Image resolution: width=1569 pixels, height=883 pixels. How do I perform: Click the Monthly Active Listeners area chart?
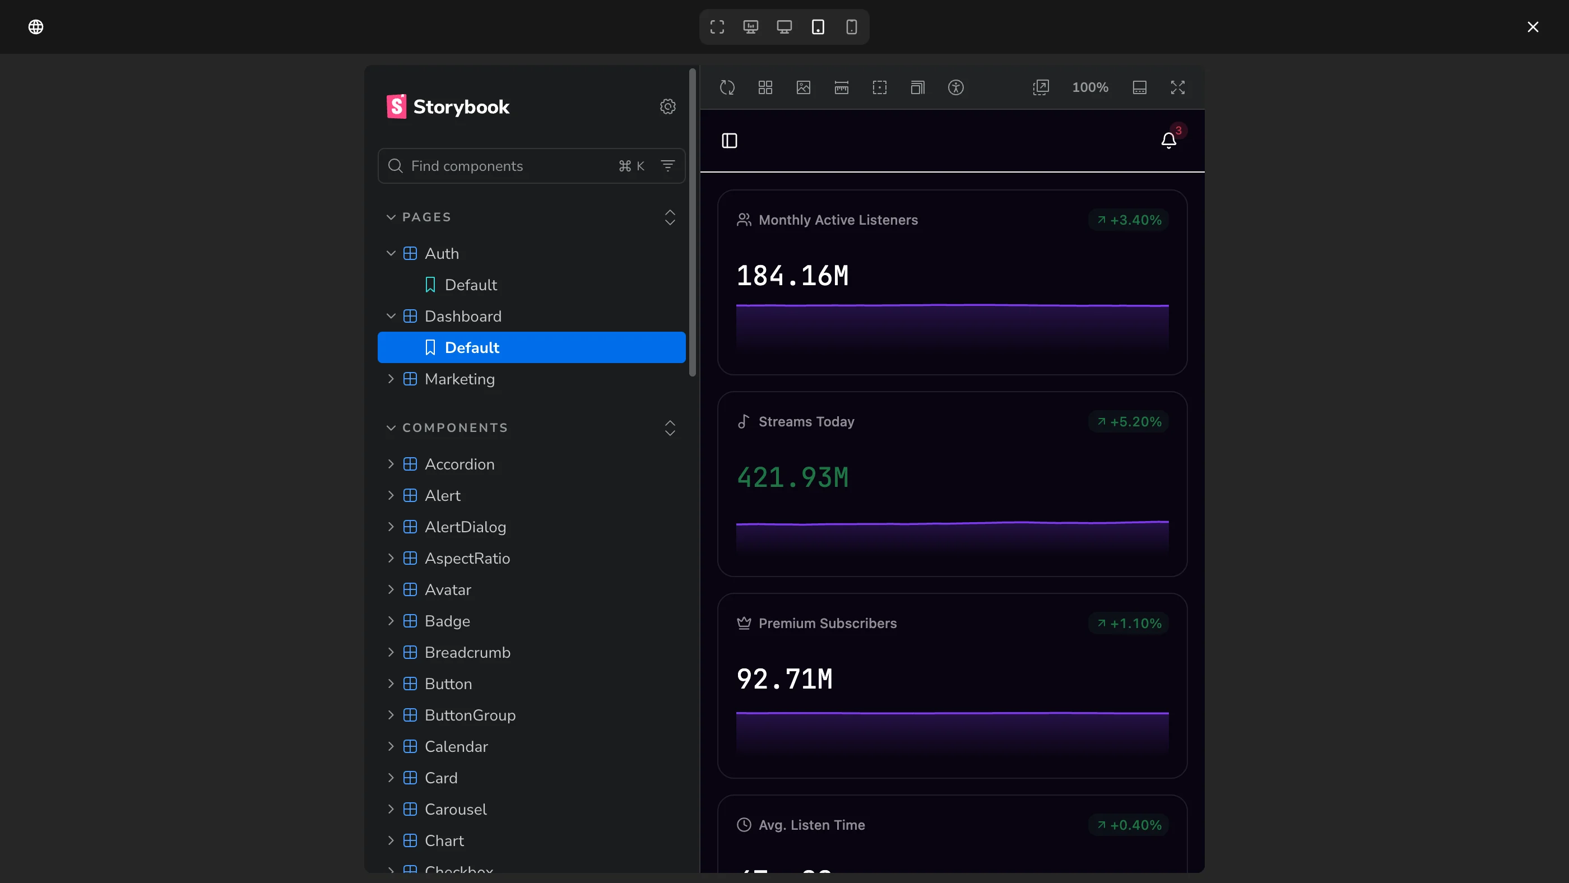tap(952, 329)
